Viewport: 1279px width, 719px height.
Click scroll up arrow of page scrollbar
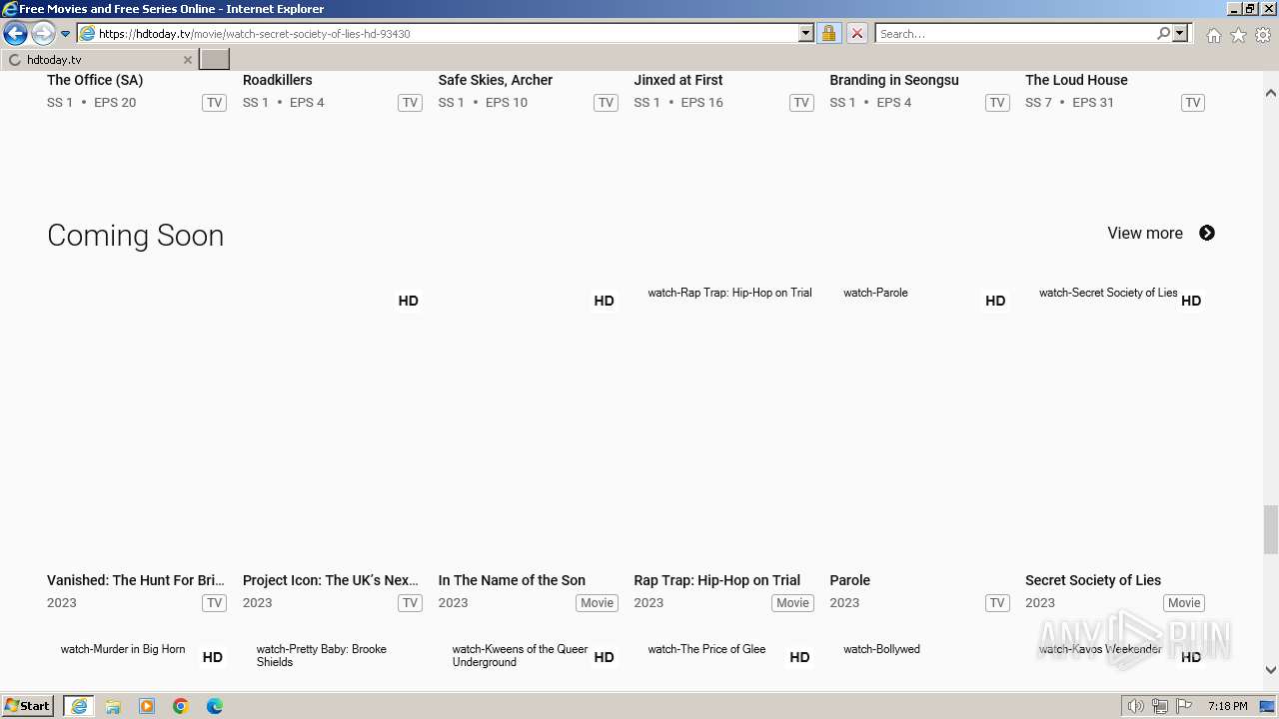click(1270, 93)
